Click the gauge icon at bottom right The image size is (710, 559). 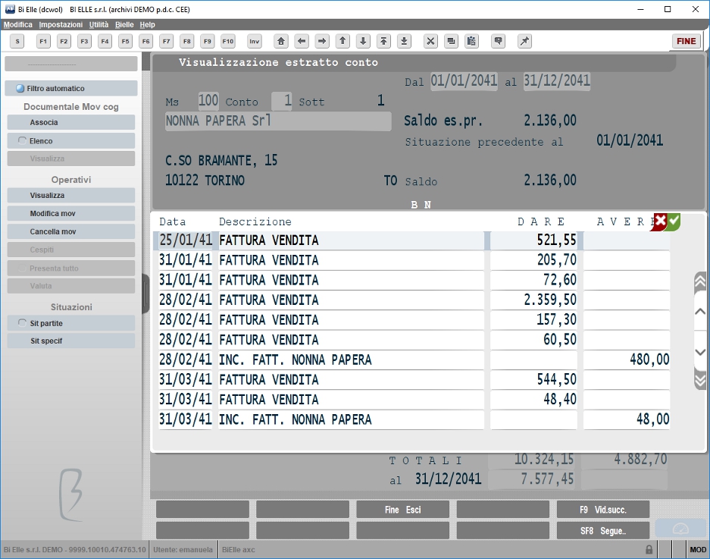pyautogui.click(x=680, y=529)
